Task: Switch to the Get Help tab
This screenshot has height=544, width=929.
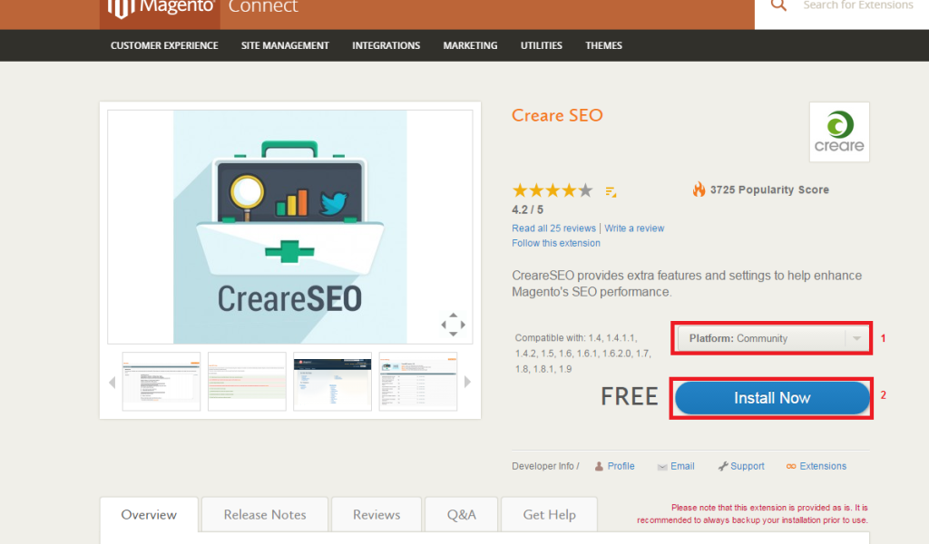Action: coord(549,515)
